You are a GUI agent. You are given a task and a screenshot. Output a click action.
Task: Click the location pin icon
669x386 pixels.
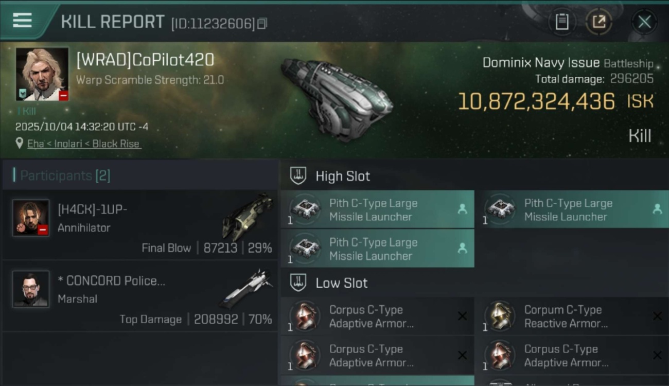pos(20,144)
